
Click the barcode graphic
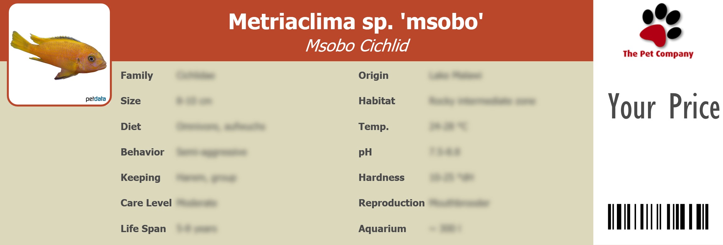pos(658,217)
